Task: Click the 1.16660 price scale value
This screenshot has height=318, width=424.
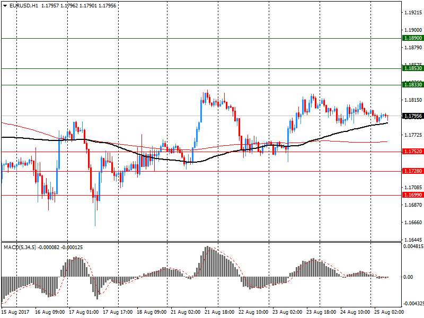Action: [413, 223]
